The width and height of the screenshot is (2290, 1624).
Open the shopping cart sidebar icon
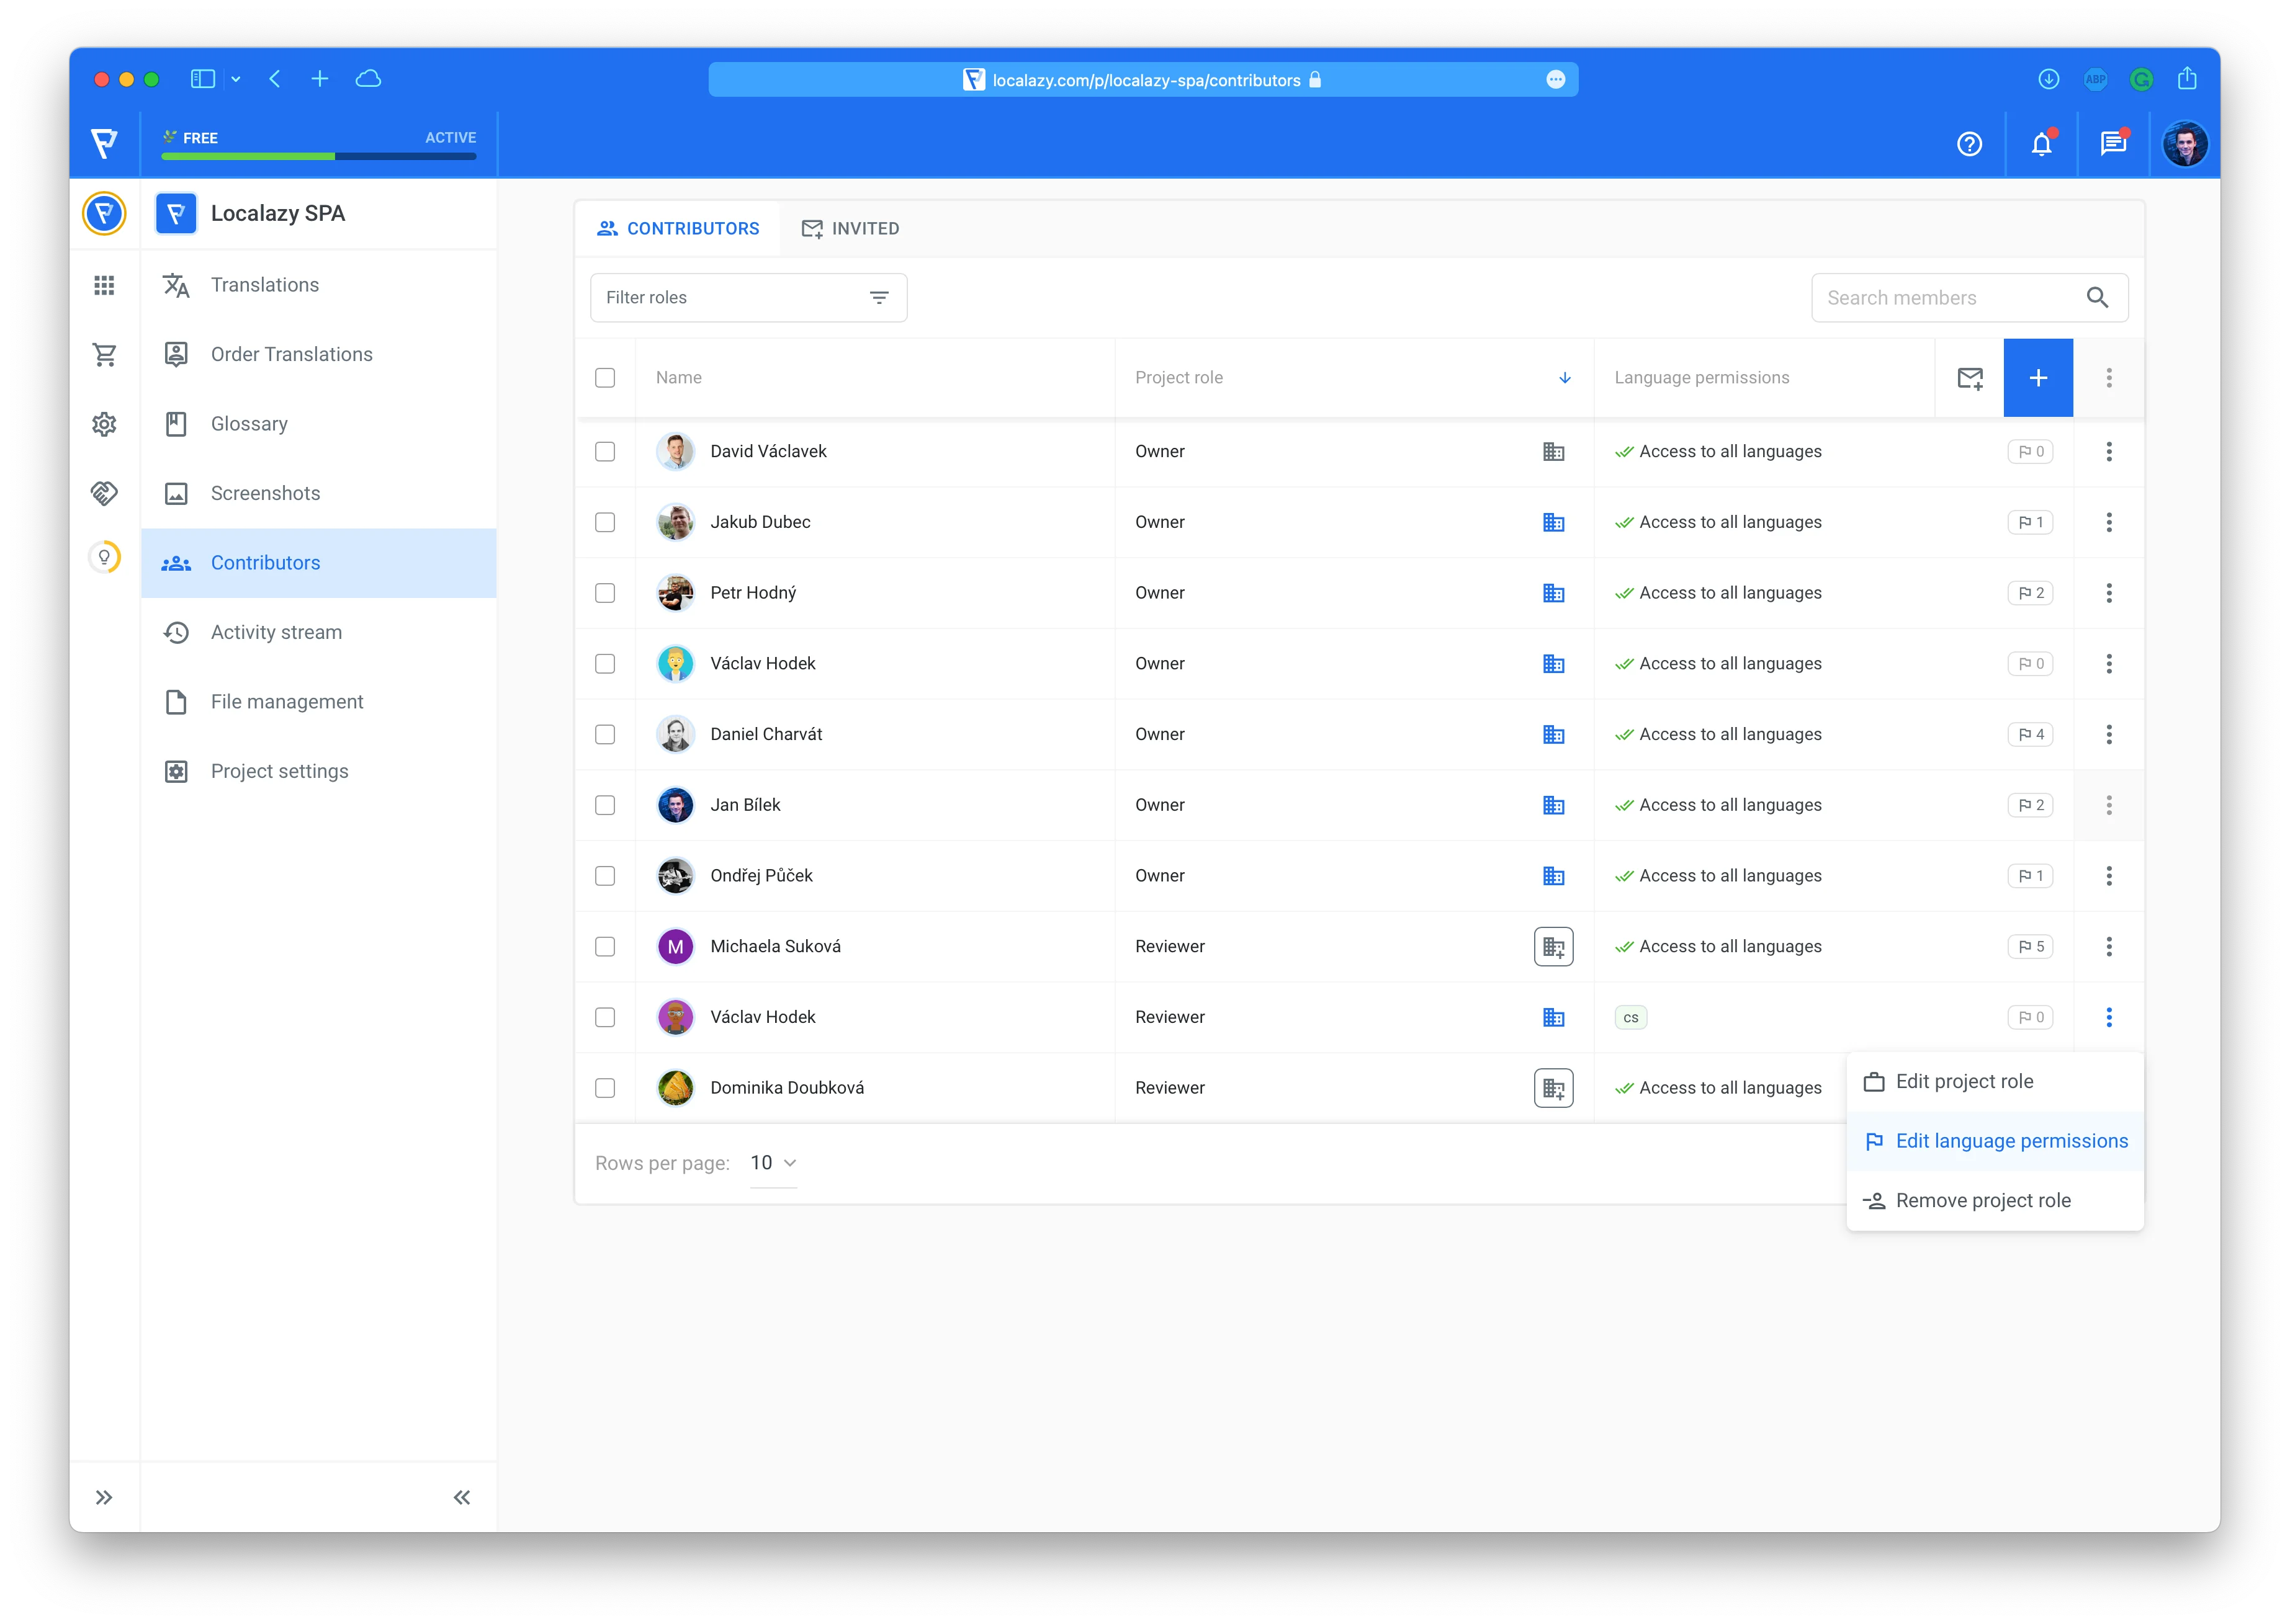point(104,354)
